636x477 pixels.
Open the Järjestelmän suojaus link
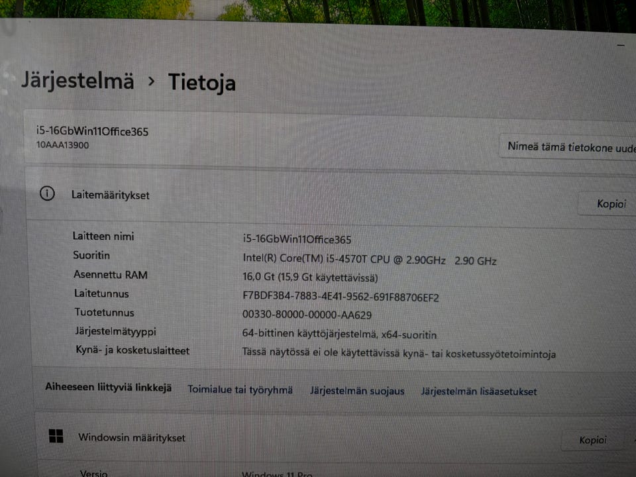point(357,391)
